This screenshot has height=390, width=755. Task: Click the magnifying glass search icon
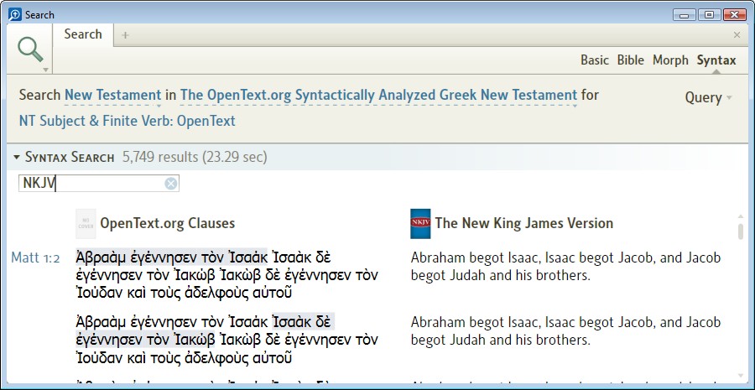tap(30, 49)
